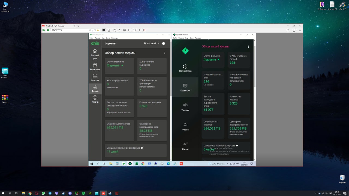Open Кошельки in Spare sidebar
The height and width of the screenshot is (196, 349).
click(185, 87)
